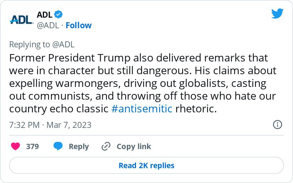
Task: Follow the ADL account
Action: click(78, 25)
